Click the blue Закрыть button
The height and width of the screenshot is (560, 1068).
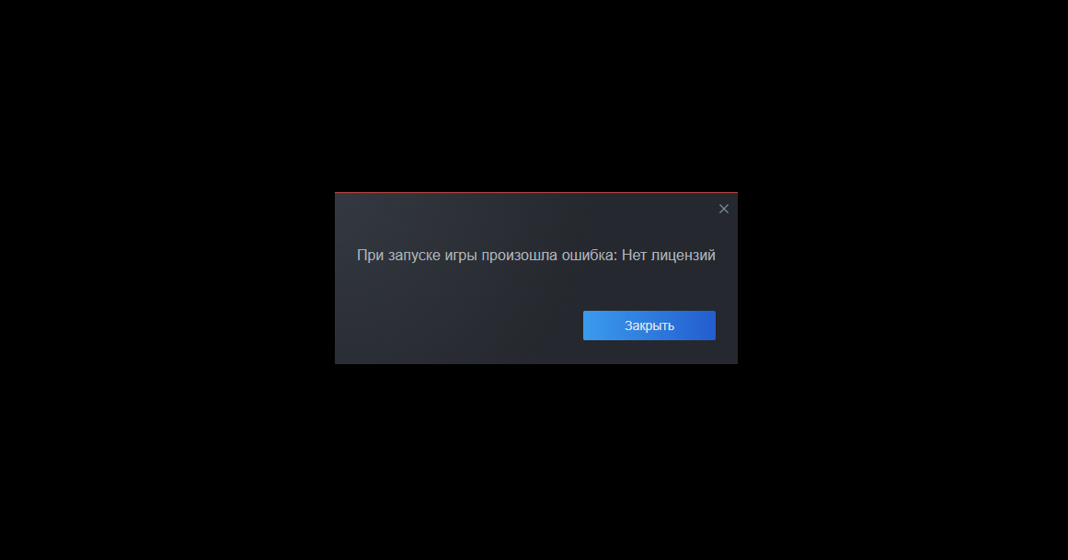pyautogui.click(x=649, y=326)
